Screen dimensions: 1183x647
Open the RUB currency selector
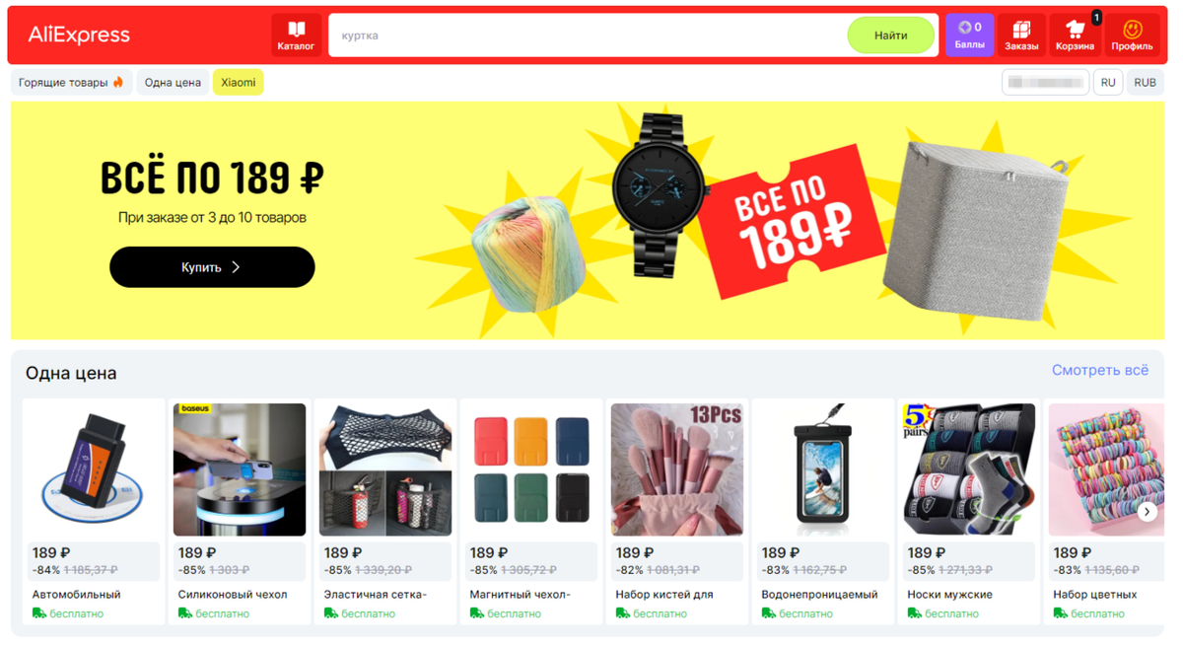click(x=1145, y=83)
